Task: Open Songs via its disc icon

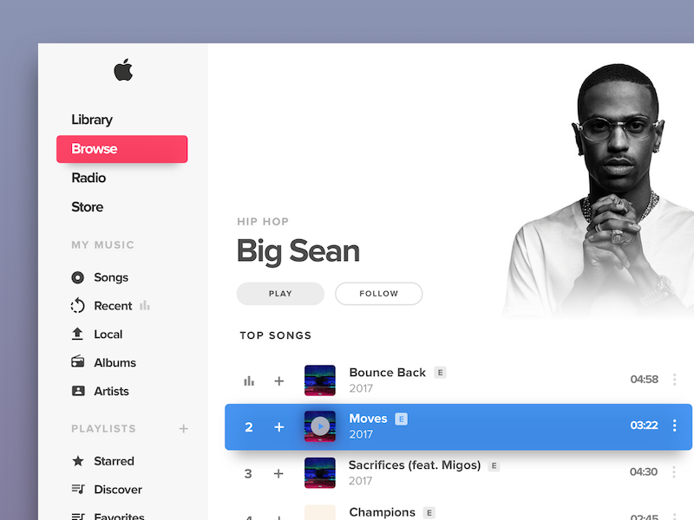Action: click(77, 277)
